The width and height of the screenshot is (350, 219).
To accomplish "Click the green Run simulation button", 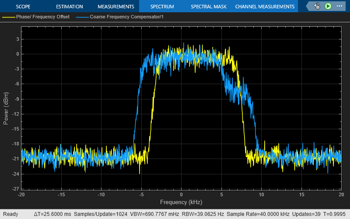I will (x=328, y=6).
